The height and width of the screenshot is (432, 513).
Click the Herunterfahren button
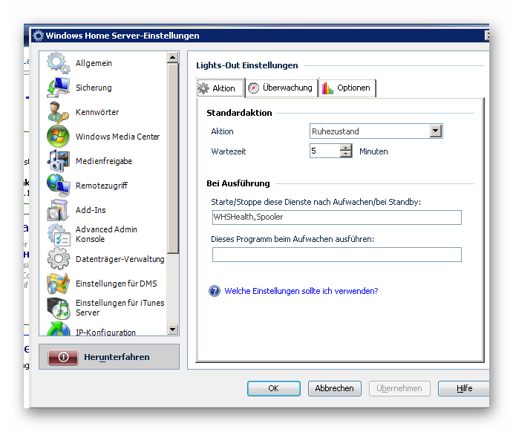109,356
